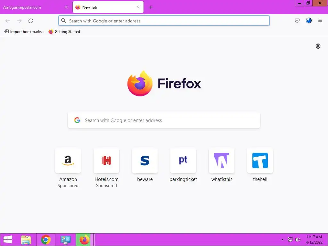328x246 pixels.
Task: Go back using the back arrow
Action: (8, 21)
